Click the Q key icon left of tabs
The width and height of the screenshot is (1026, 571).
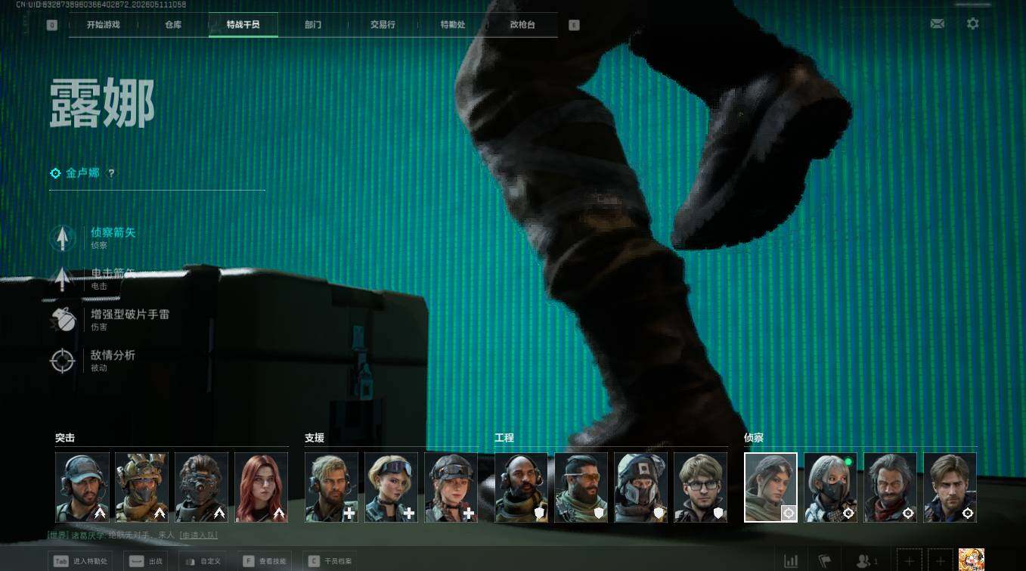pyautogui.click(x=52, y=25)
